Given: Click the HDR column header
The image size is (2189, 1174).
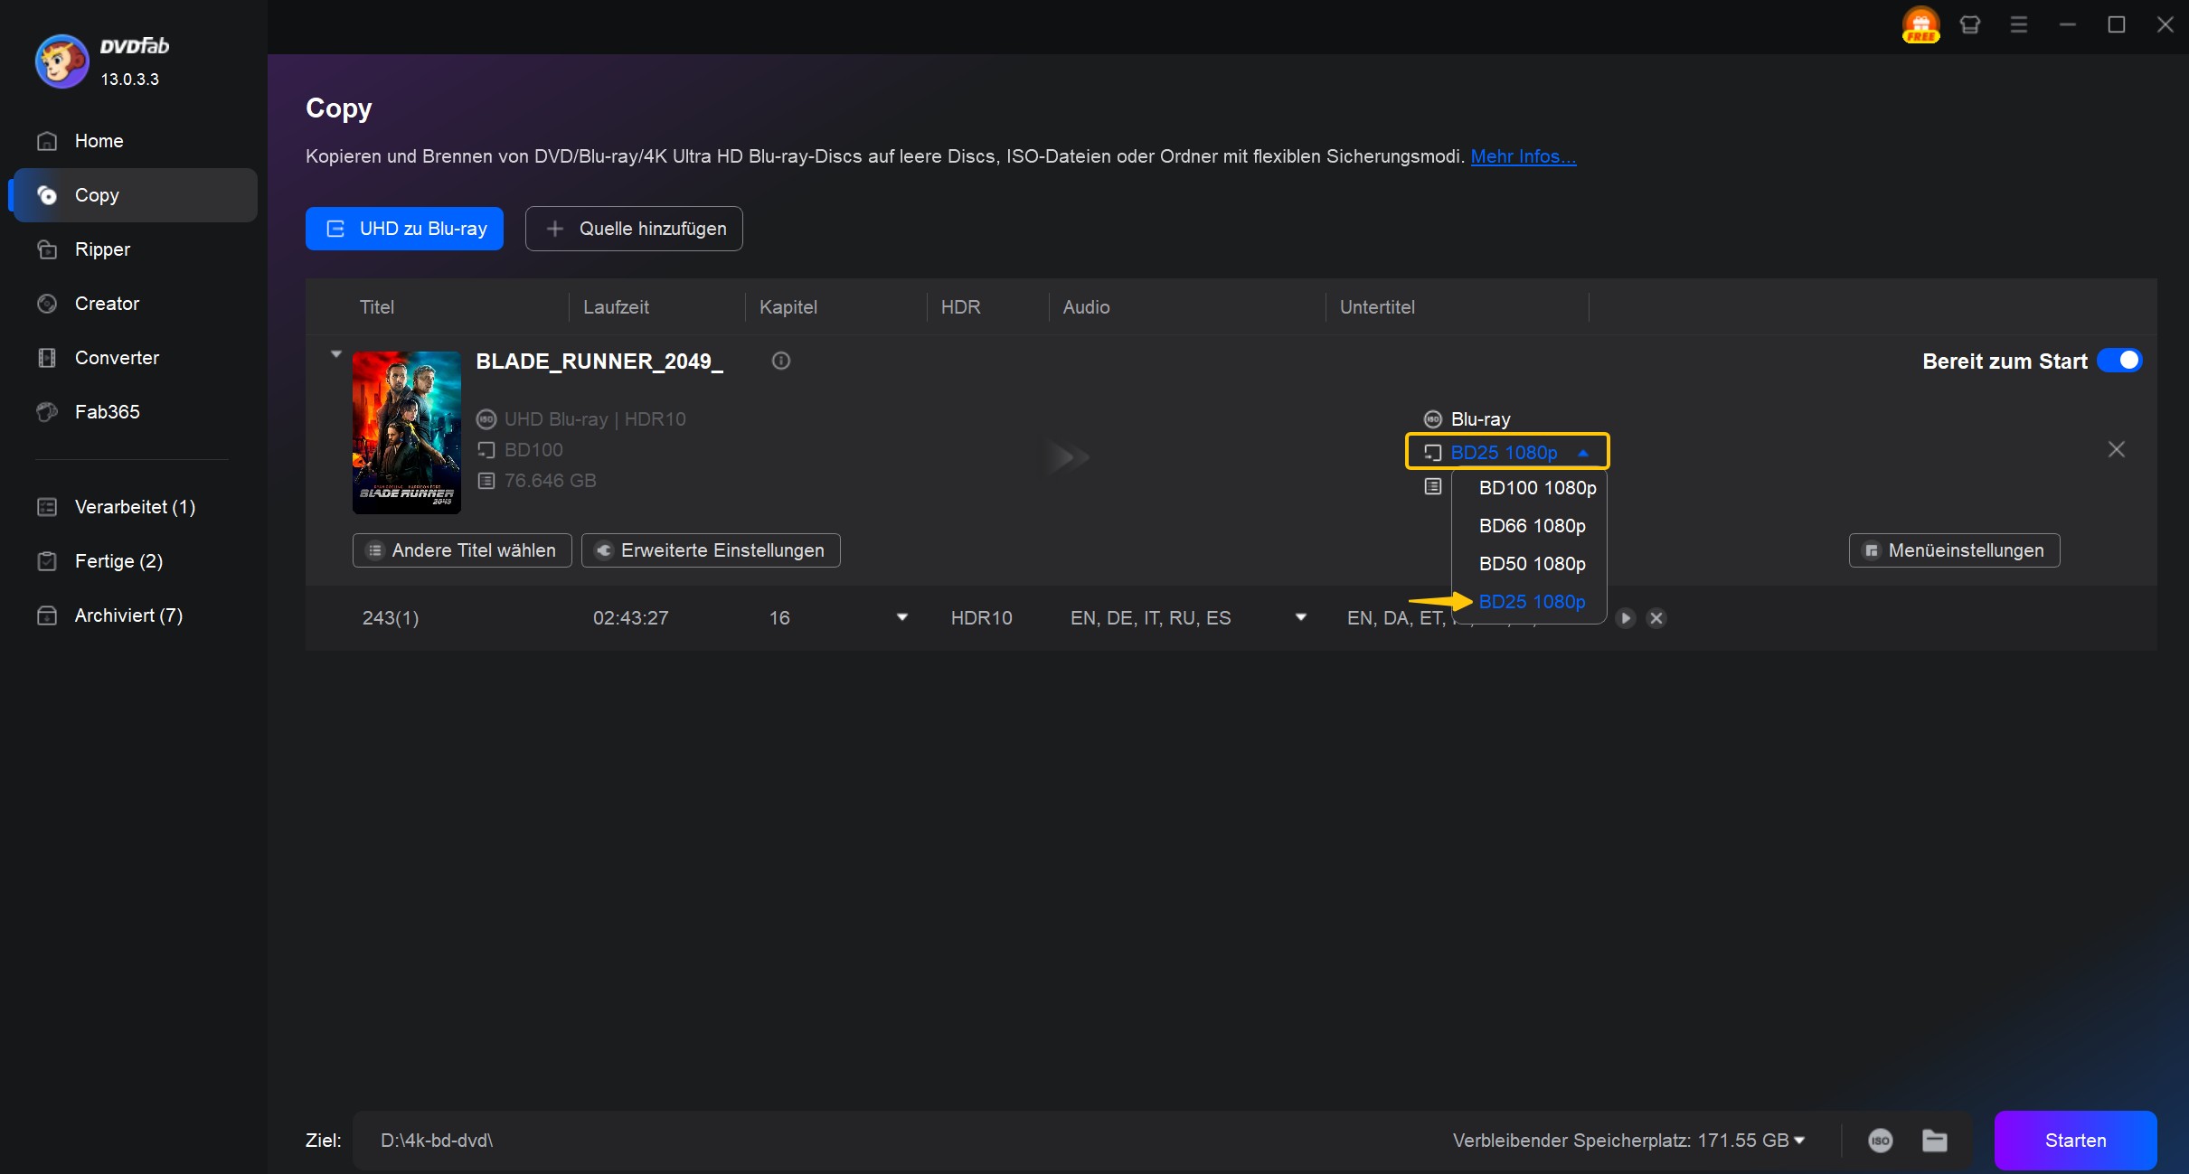Looking at the screenshot, I should pos(960,307).
